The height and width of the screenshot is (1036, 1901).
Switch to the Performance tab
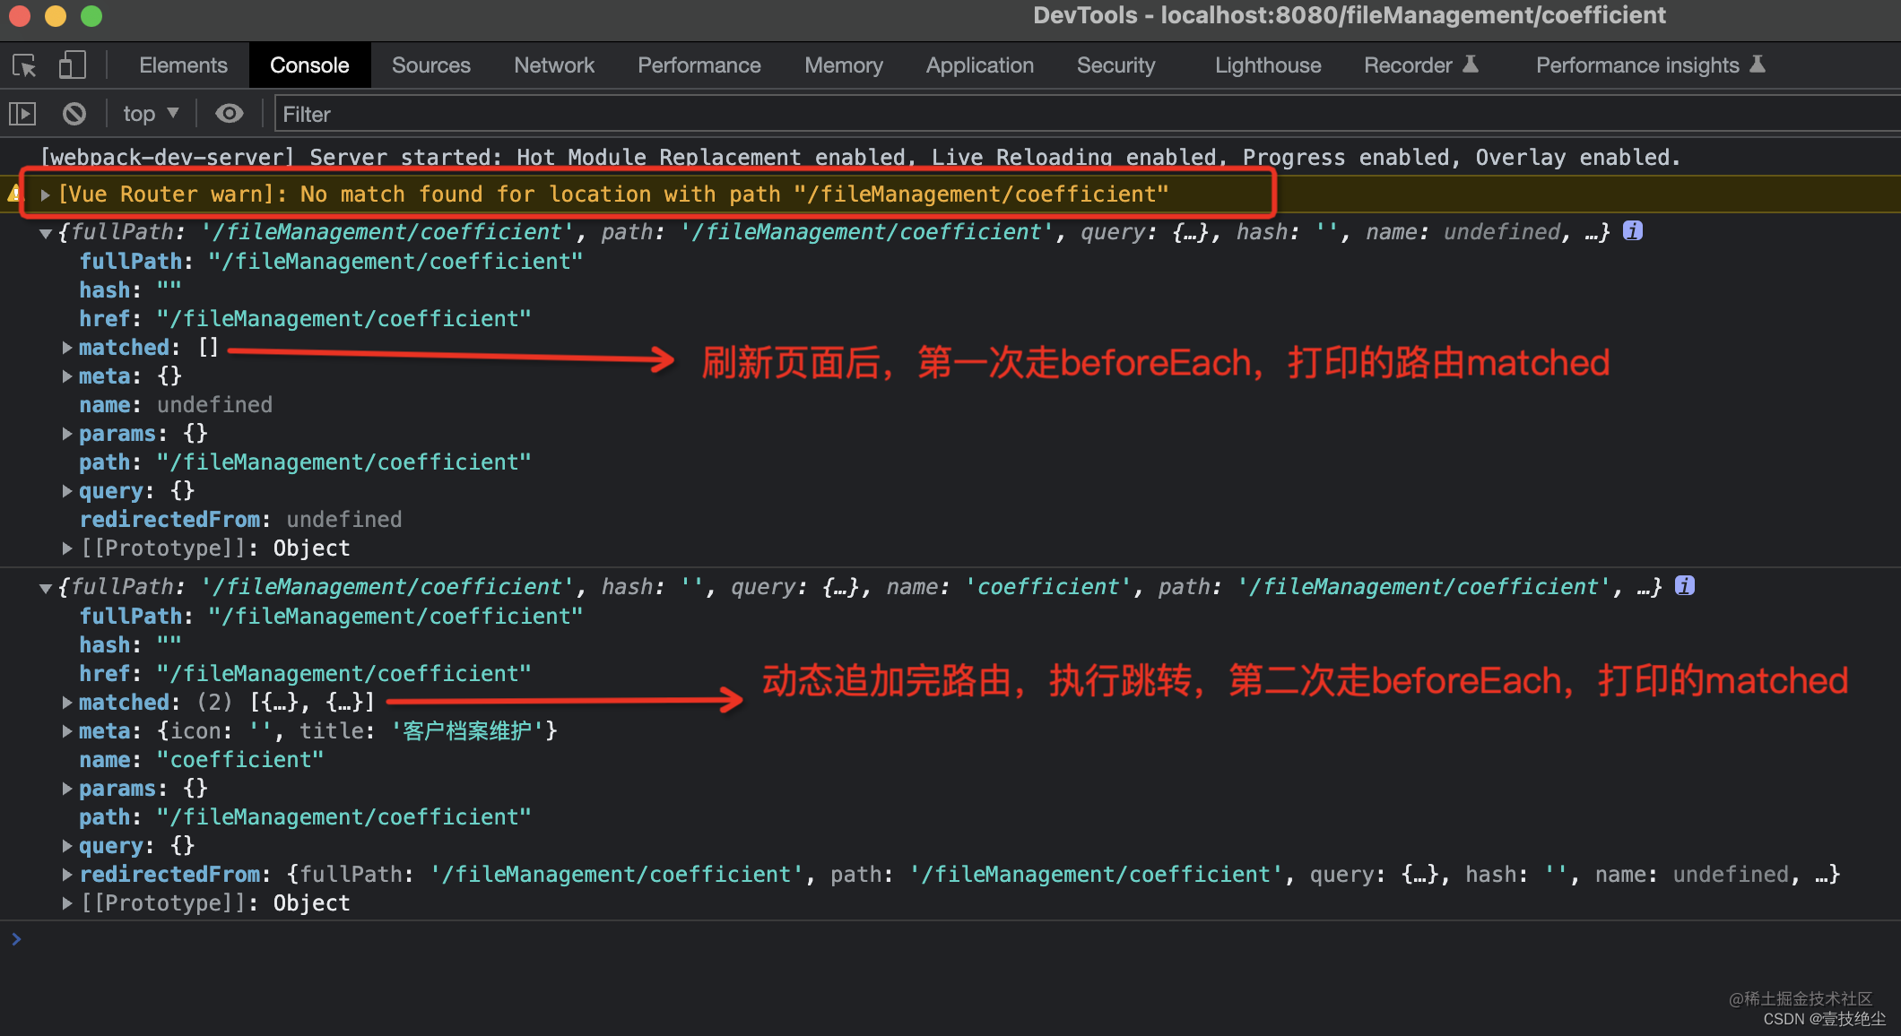point(699,65)
